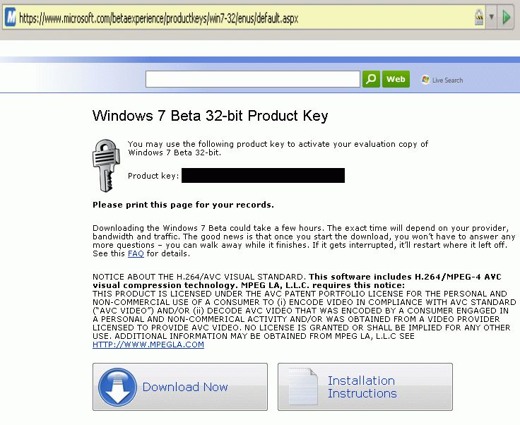Click the blue download arrow icon

click(117, 387)
